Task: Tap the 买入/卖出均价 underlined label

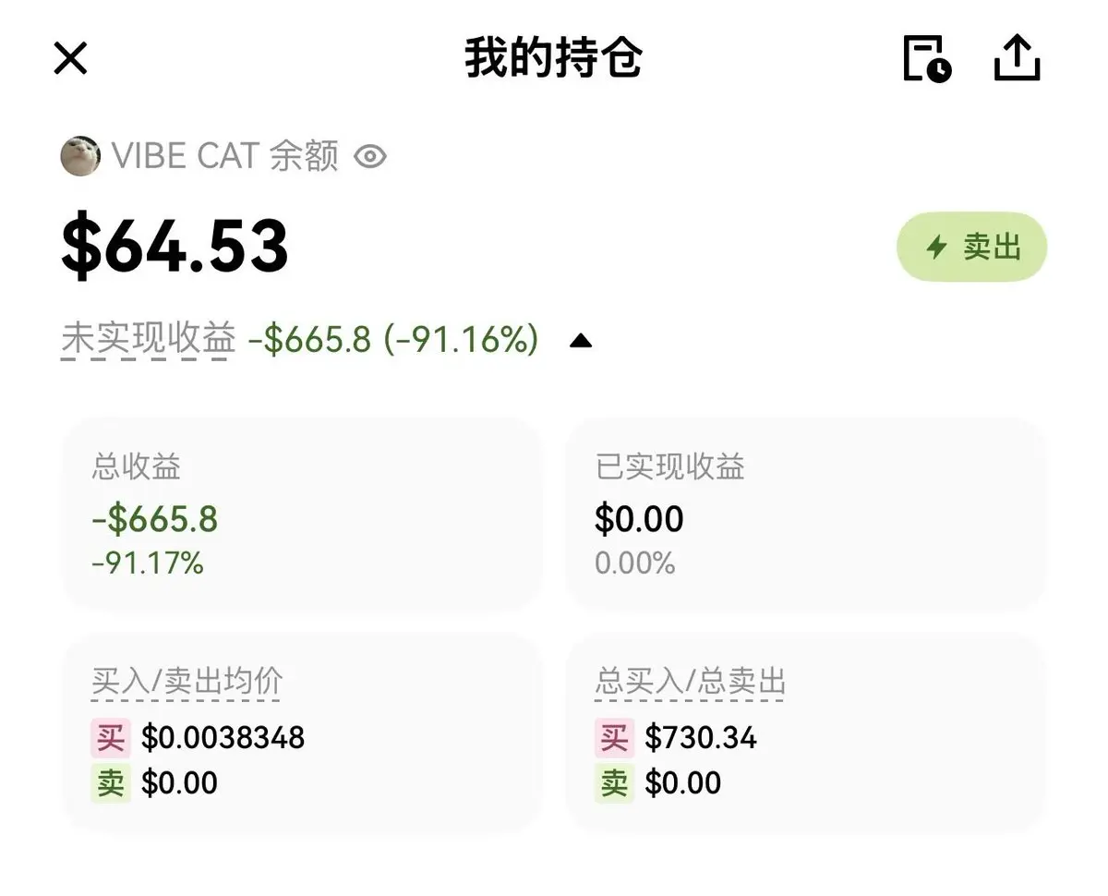Action: [x=187, y=683]
